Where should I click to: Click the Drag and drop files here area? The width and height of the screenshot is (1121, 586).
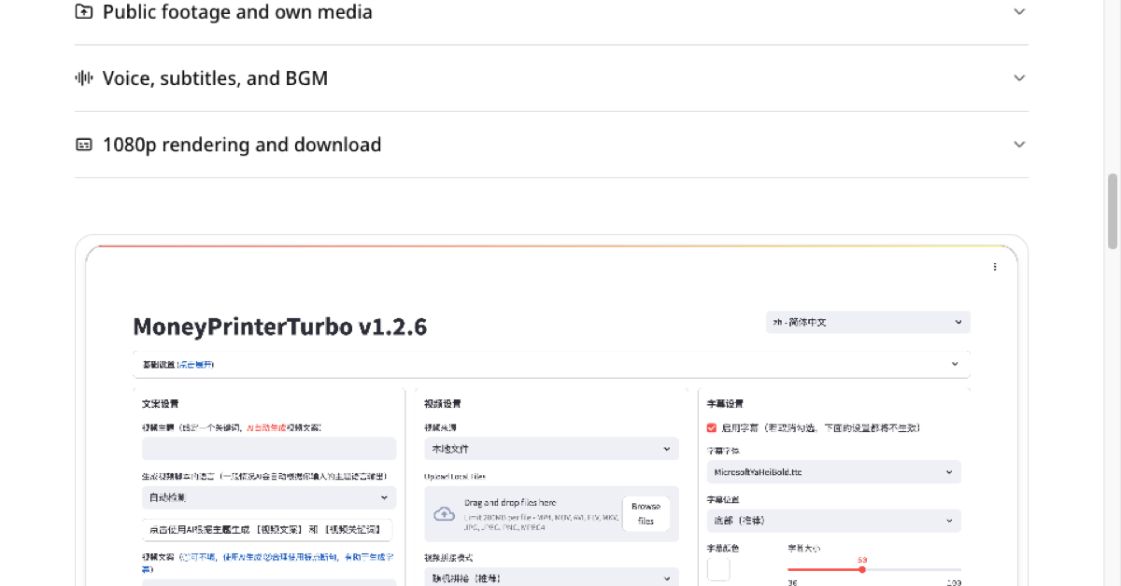coord(551,514)
